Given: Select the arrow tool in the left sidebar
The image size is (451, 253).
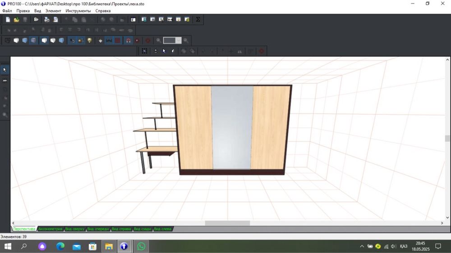Looking at the screenshot, I should tap(5, 70).
